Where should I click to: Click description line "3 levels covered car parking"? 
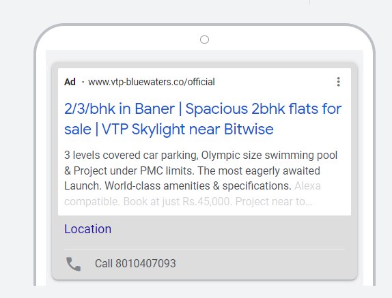(131, 155)
